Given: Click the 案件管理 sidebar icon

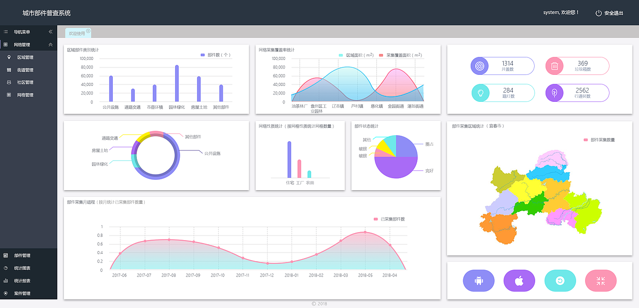Looking at the screenshot, I should [x=5, y=294].
